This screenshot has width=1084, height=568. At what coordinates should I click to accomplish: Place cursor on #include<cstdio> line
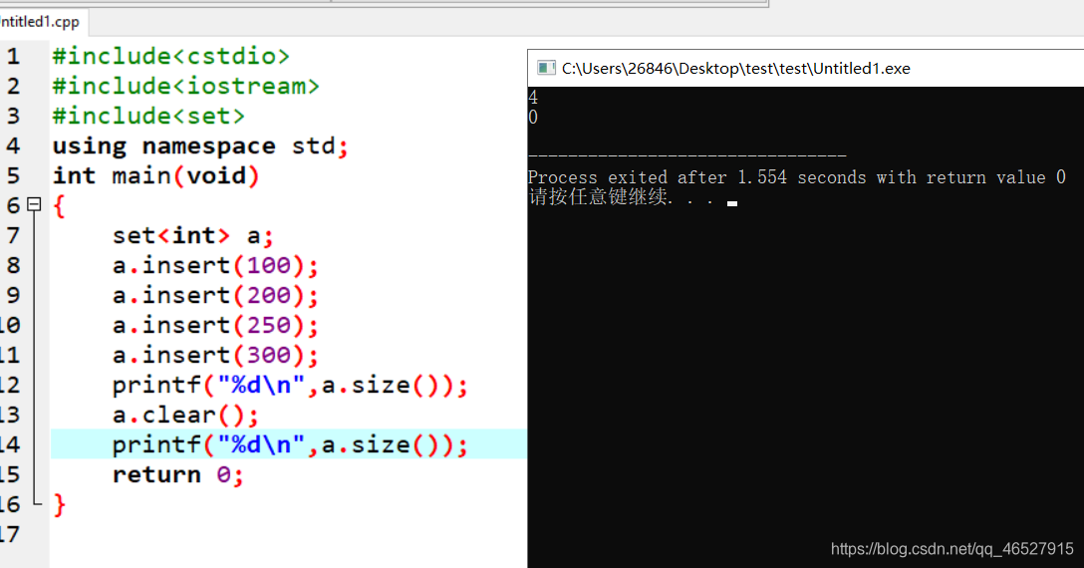pyautogui.click(x=170, y=56)
